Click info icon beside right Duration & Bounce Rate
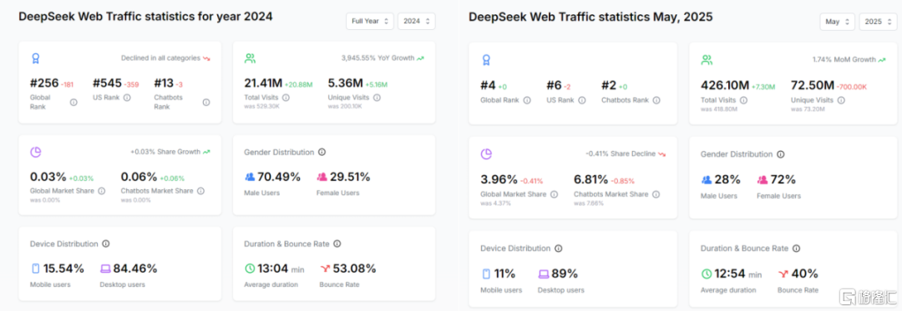The height and width of the screenshot is (311, 902). click(796, 248)
